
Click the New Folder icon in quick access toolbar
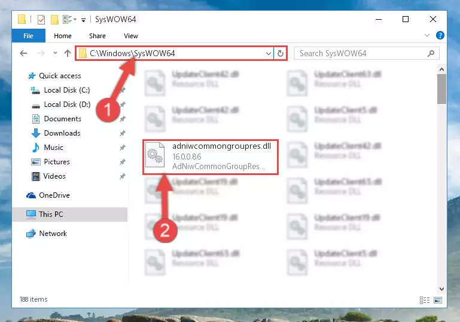pos(54,20)
